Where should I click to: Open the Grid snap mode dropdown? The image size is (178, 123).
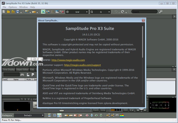click(x=77, y=12)
